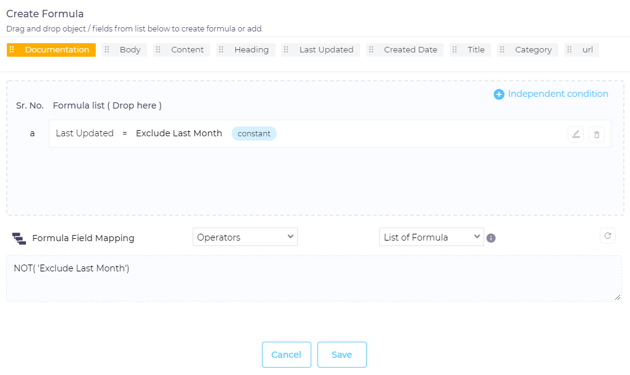The width and height of the screenshot is (630, 375).
Task: Click the drag handle on Last Updated chip
Action: click(286, 50)
